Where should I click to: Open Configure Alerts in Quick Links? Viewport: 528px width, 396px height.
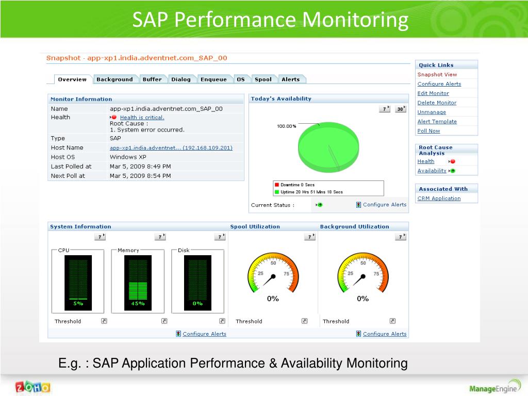pyautogui.click(x=439, y=84)
